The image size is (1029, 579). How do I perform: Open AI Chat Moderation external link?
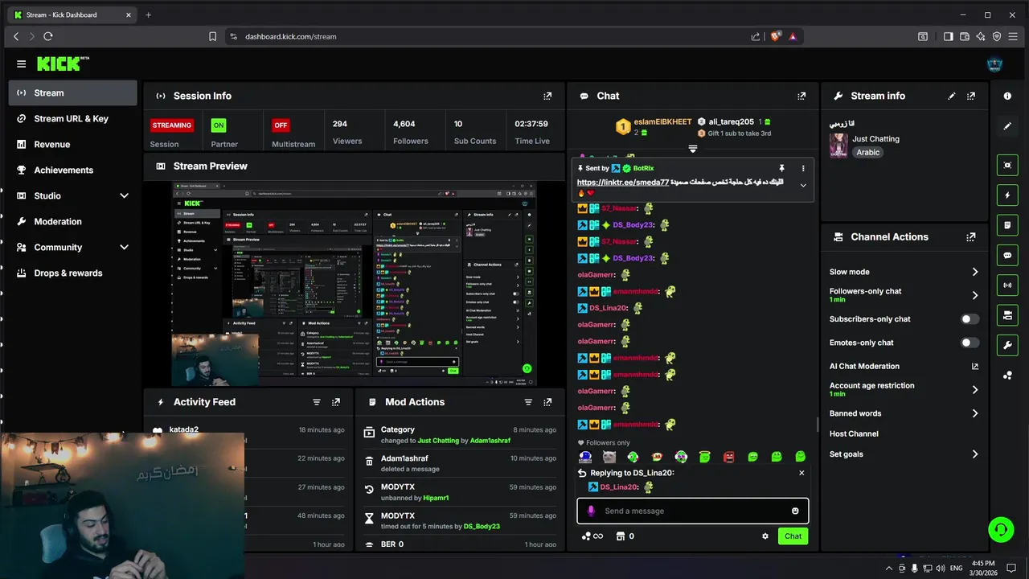(x=975, y=367)
